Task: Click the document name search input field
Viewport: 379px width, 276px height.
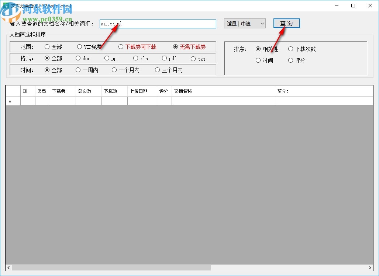Action: click(158, 24)
